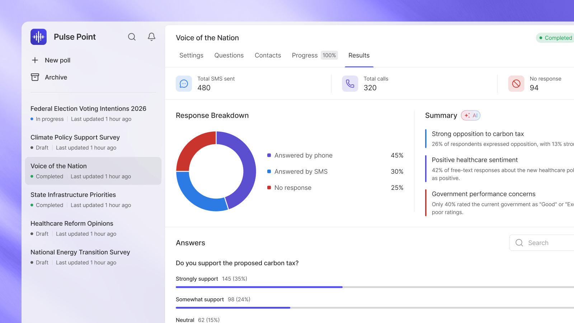Click the red No response legend swatch
Viewport: 574px width, 323px height.
[269, 188]
